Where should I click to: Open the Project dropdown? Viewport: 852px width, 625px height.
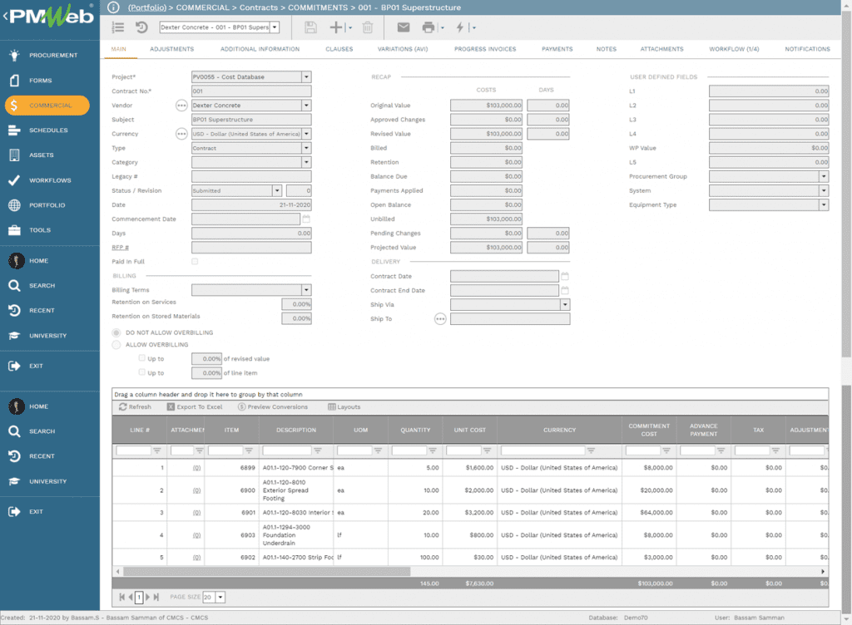pos(306,77)
